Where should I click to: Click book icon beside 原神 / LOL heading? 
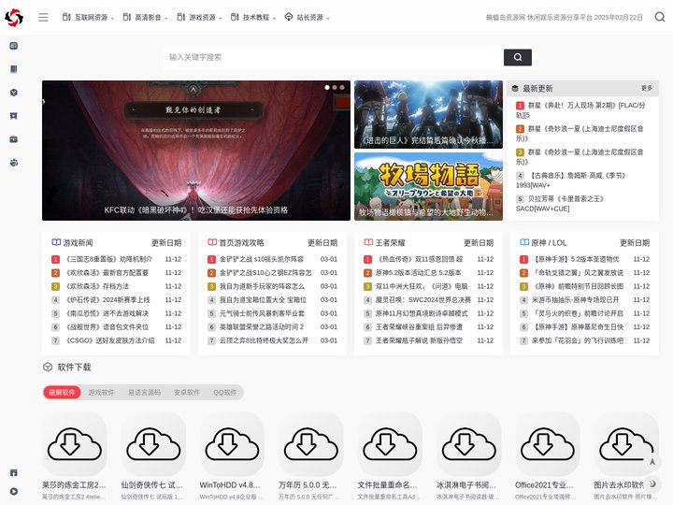[x=524, y=242]
